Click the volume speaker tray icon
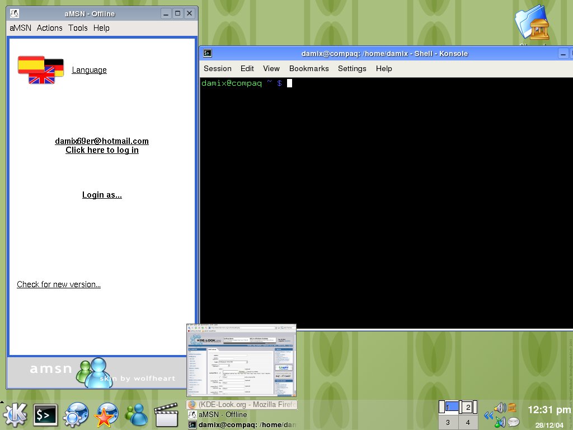This screenshot has width=573, height=430. click(x=500, y=407)
